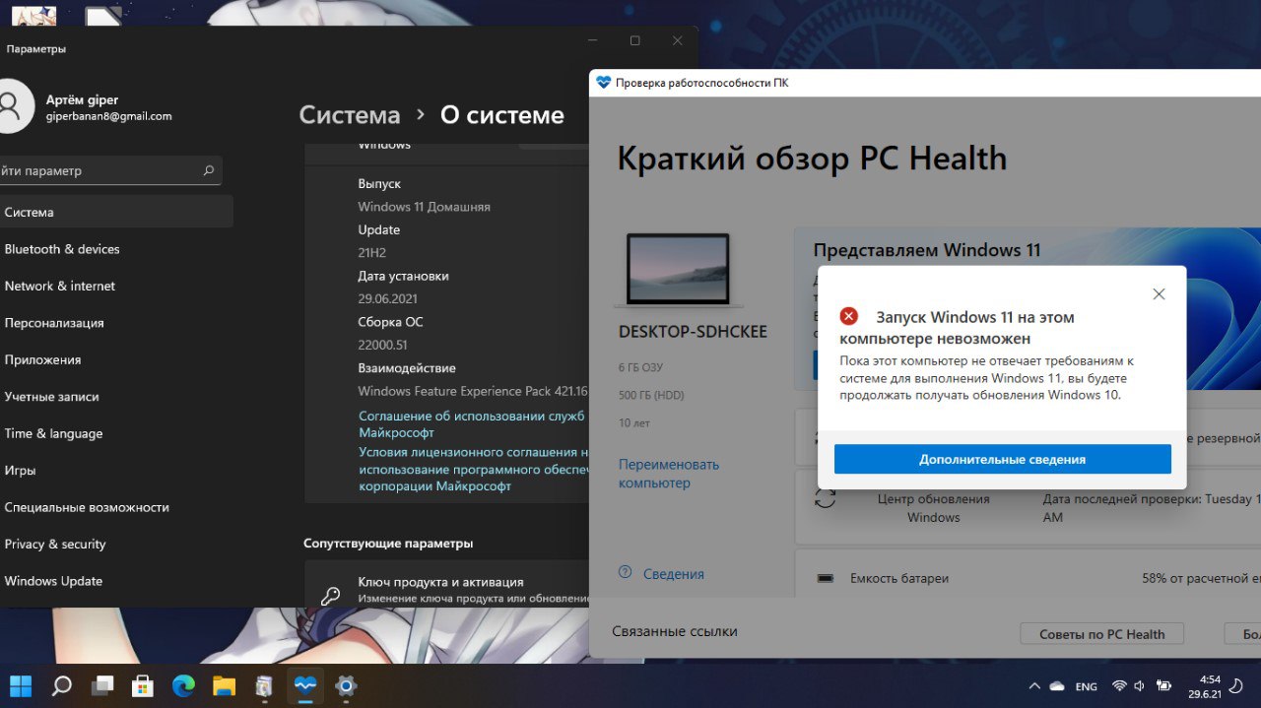Close the Параметры Settings window
The height and width of the screenshot is (708, 1261).
677,40
